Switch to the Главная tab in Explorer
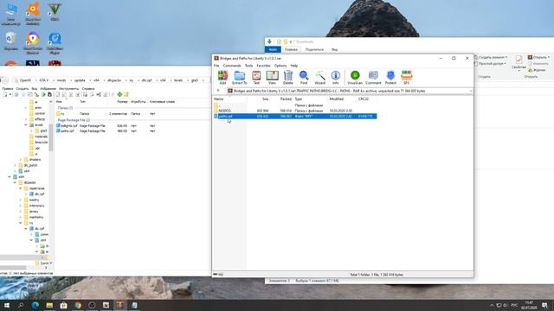Screen dimensions: 554x311 (291, 50)
